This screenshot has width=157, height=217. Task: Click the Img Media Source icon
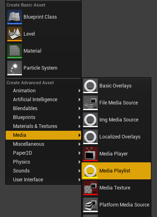[x=90, y=120]
